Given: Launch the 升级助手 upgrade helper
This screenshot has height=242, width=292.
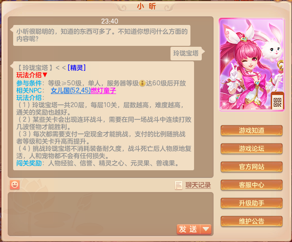Looking at the screenshot, I should coord(252,203).
